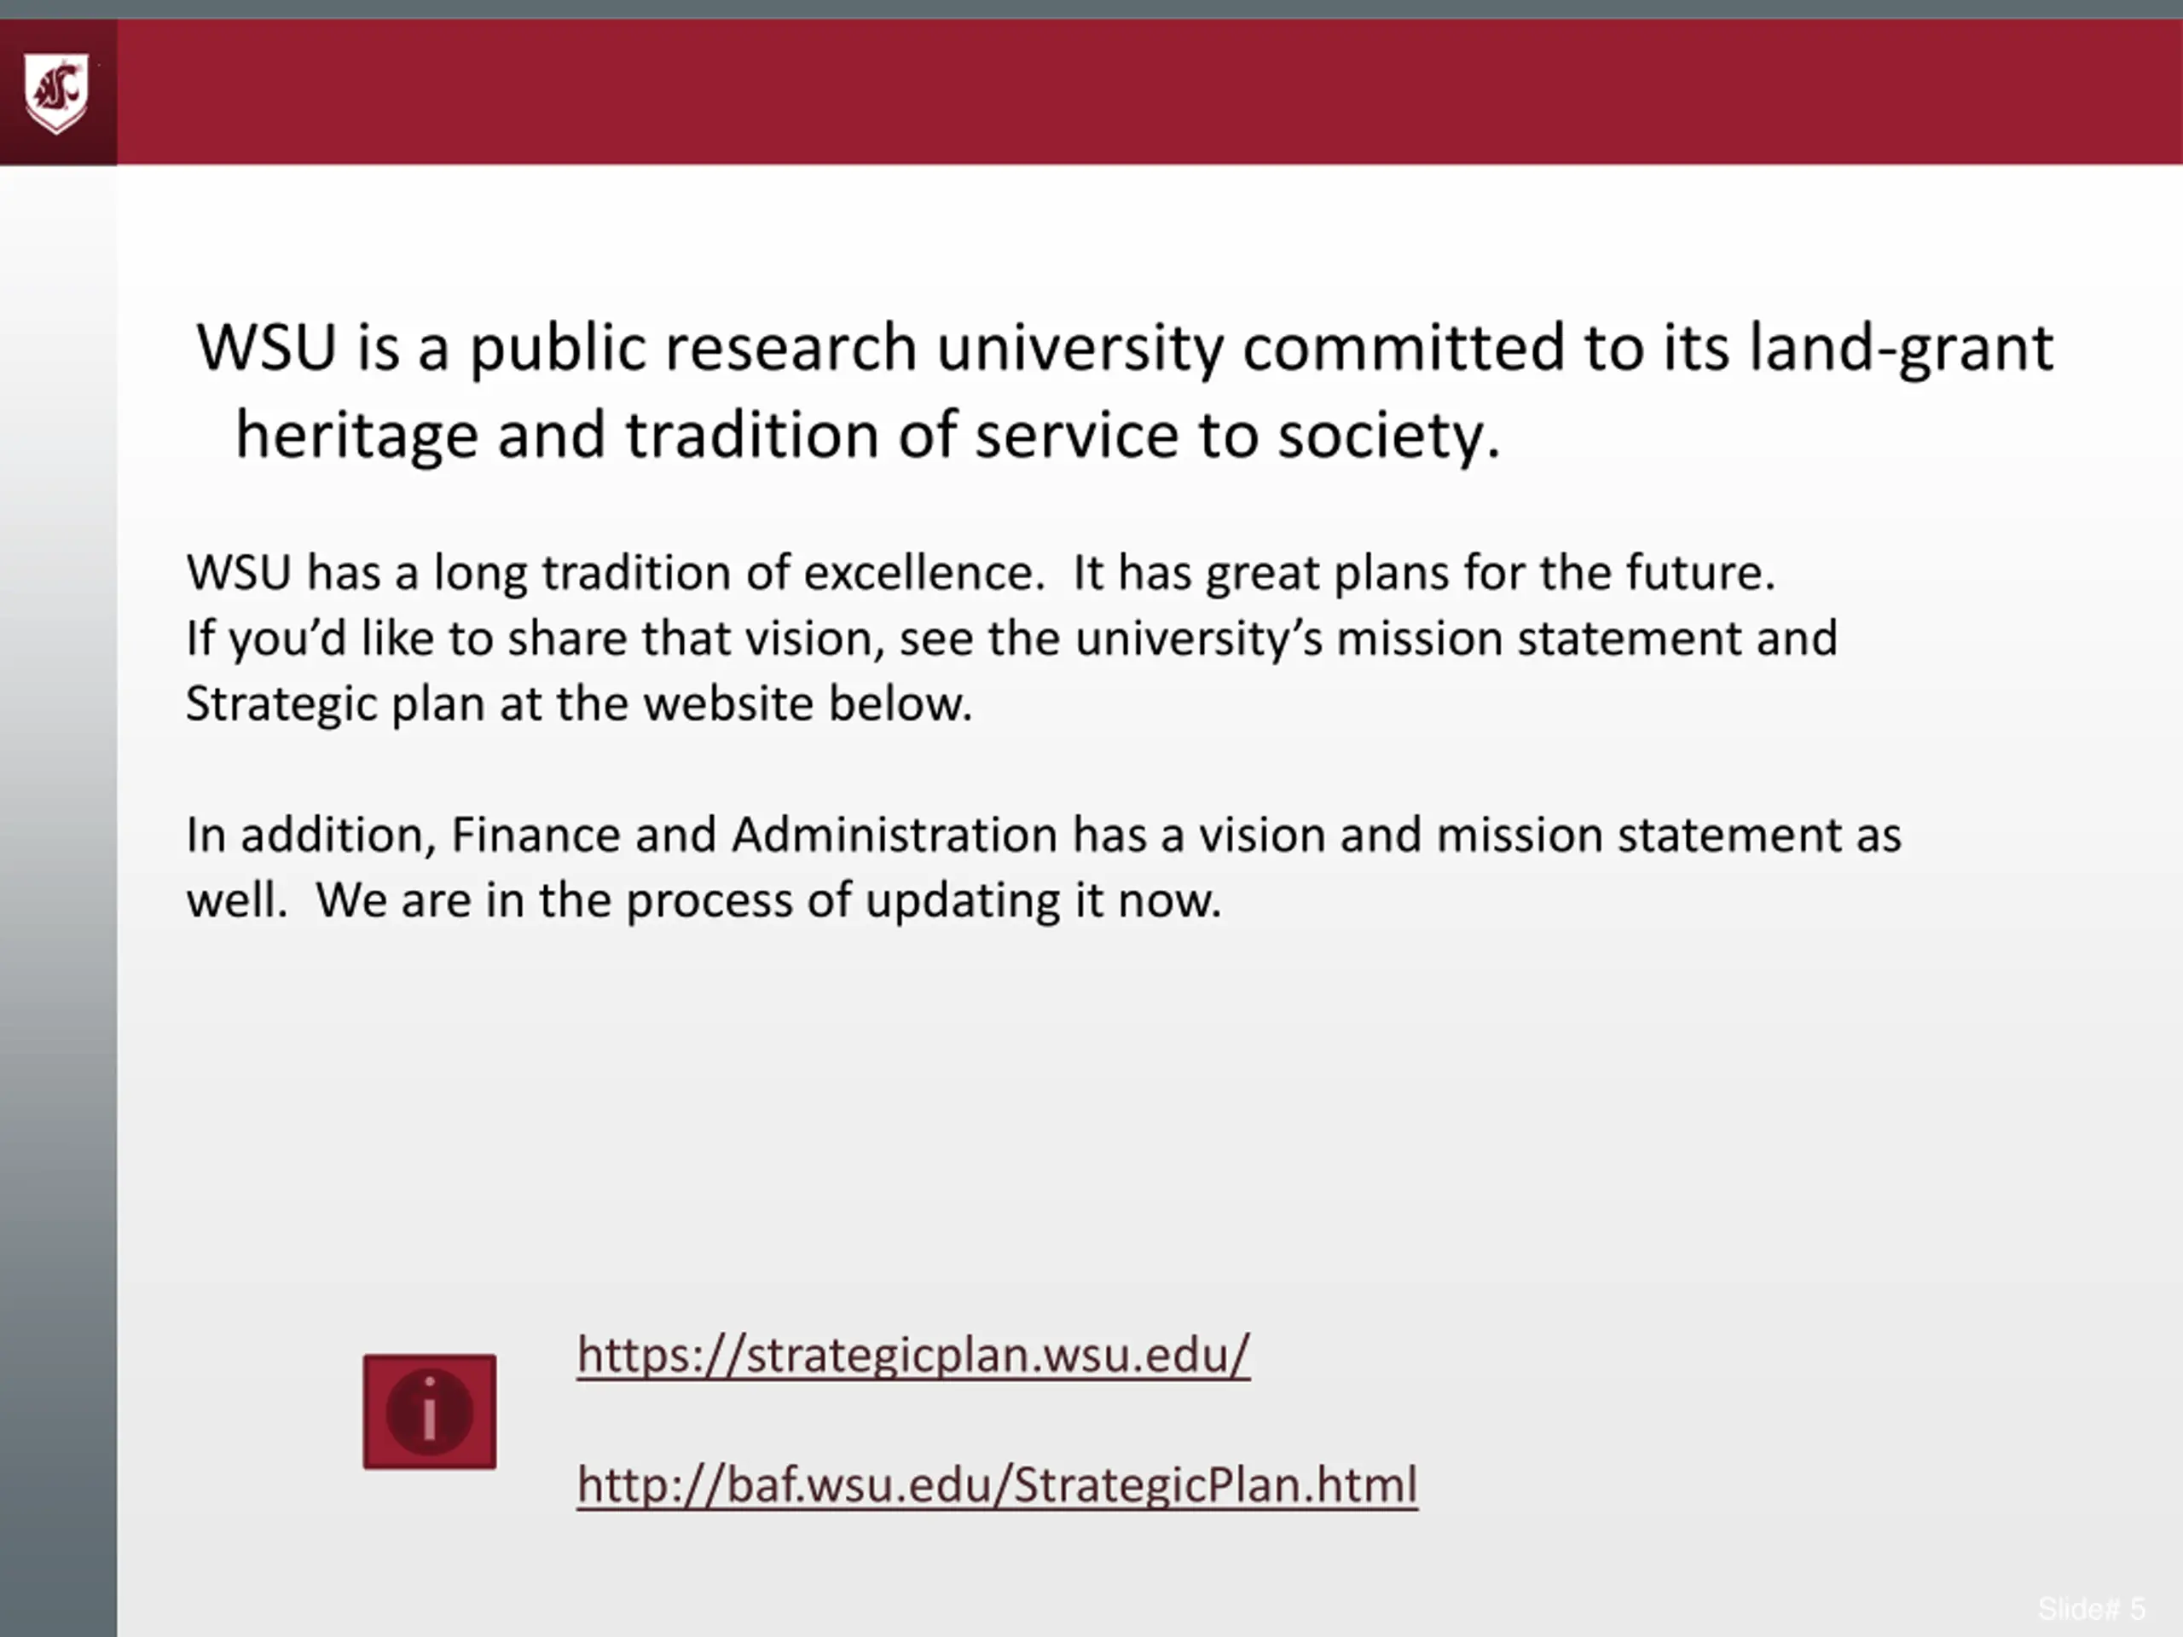Click the word 'land-grant' in the heading
Screen dimensions: 2183x1637
tap(1902, 349)
